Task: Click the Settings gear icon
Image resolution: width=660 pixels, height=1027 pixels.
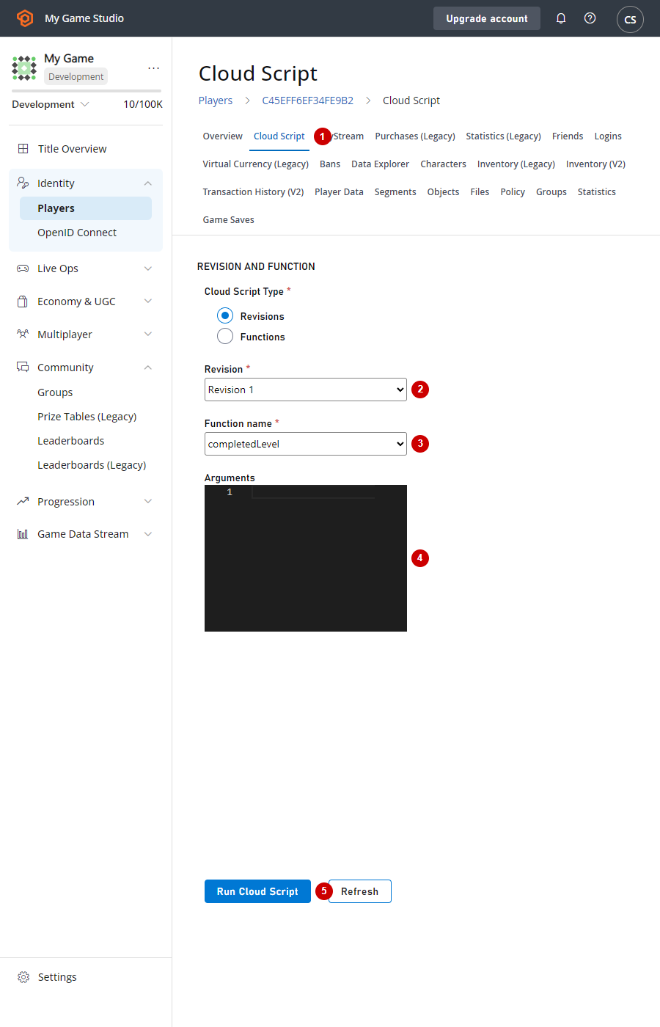Action: (x=23, y=977)
